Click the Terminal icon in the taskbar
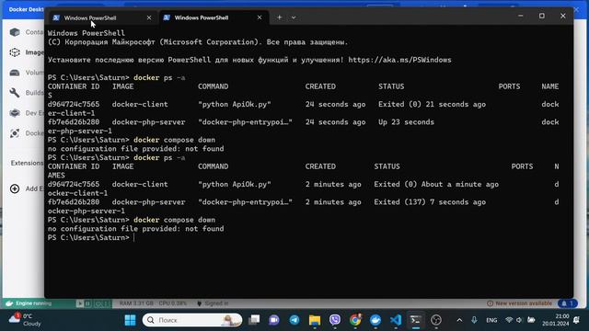589x331 pixels. [x=415, y=320]
